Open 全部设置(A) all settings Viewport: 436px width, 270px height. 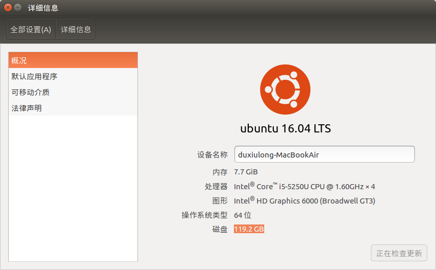31,29
